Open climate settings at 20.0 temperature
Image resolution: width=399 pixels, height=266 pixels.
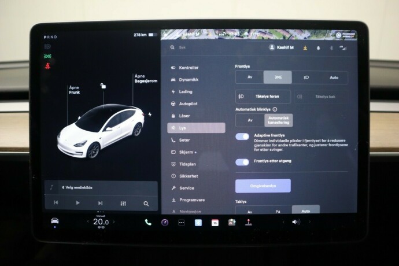point(101,222)
